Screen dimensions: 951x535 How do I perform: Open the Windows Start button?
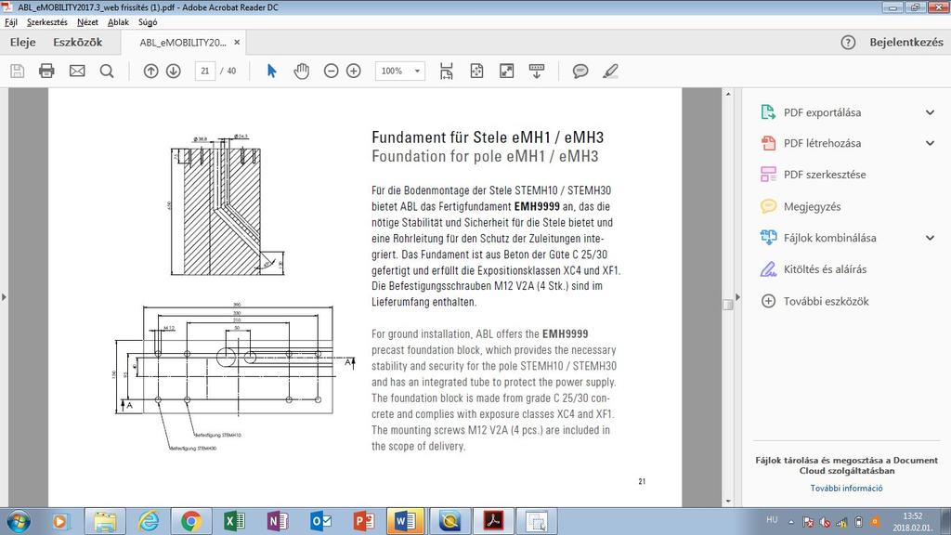pos(19,522)
